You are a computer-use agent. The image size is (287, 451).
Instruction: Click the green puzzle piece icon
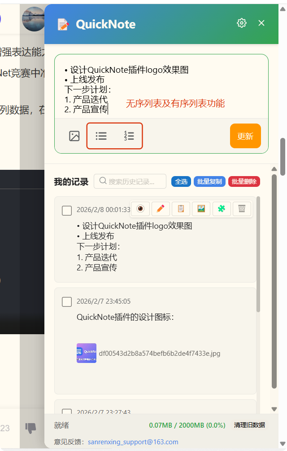[x=221, y=208]
